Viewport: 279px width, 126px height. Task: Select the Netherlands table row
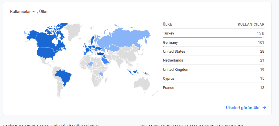point(214,60)
